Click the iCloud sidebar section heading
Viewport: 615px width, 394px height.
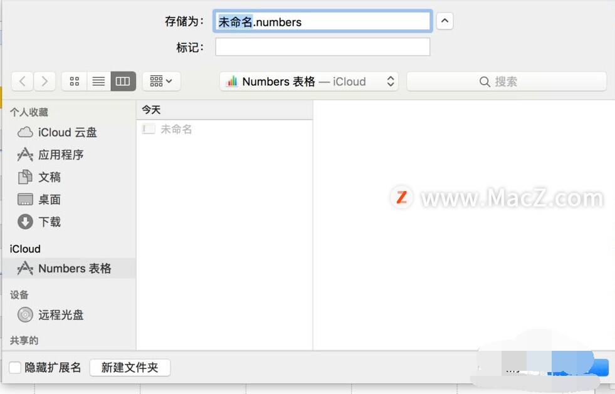[25, 249]
